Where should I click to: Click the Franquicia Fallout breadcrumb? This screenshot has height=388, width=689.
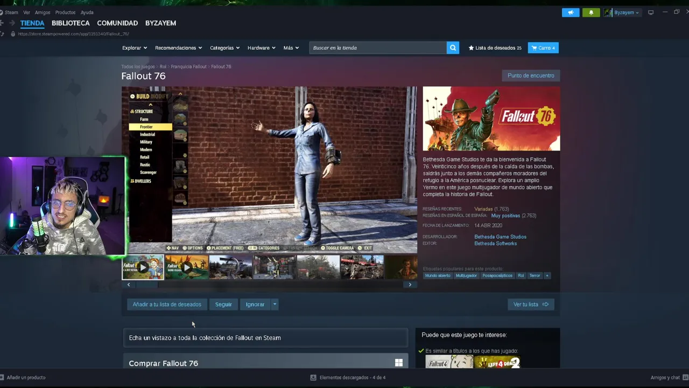point(188,67)
